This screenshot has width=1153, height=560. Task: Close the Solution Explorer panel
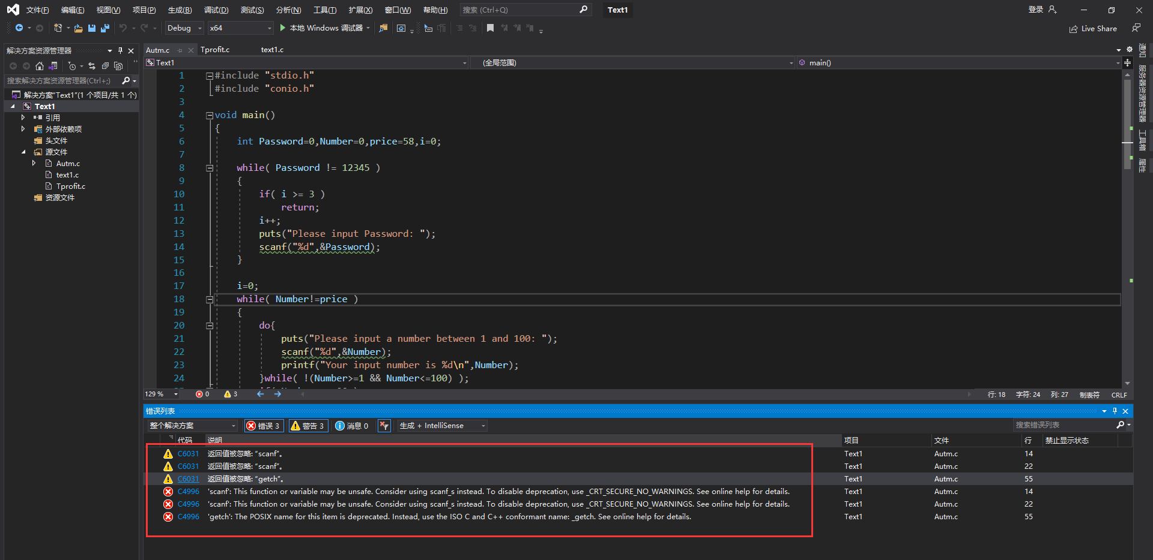click(131, 50)
